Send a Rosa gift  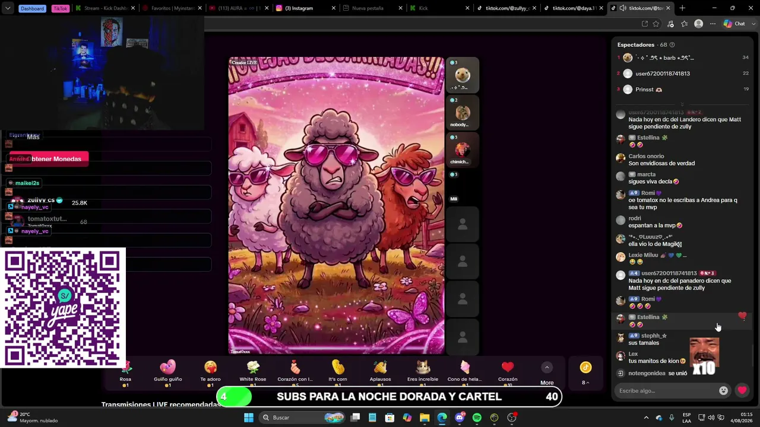coord(125,373)
